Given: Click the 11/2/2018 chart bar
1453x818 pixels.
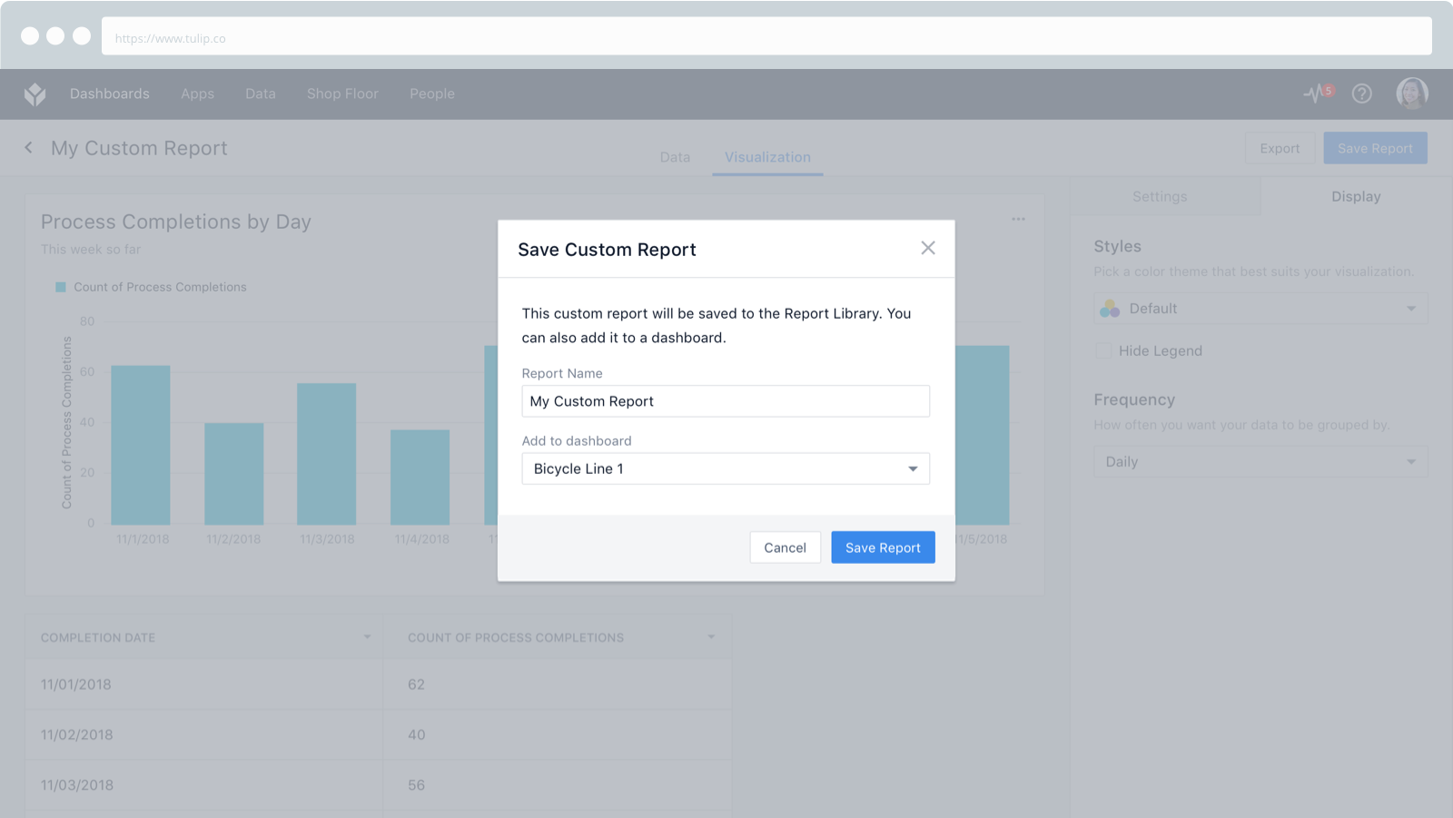Looking at the screenshot, I should click(234, 474).
